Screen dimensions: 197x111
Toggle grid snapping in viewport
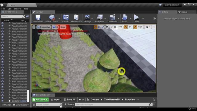point(115,27)
